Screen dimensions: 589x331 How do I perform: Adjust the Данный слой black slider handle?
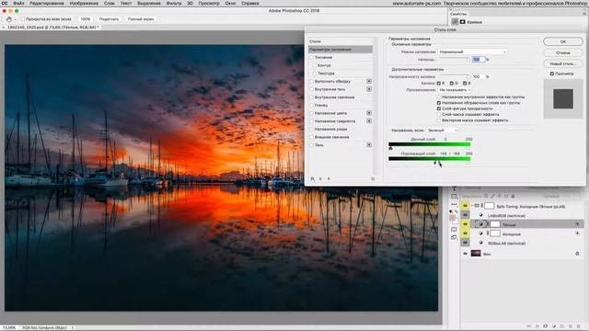[x=390, y=148]
